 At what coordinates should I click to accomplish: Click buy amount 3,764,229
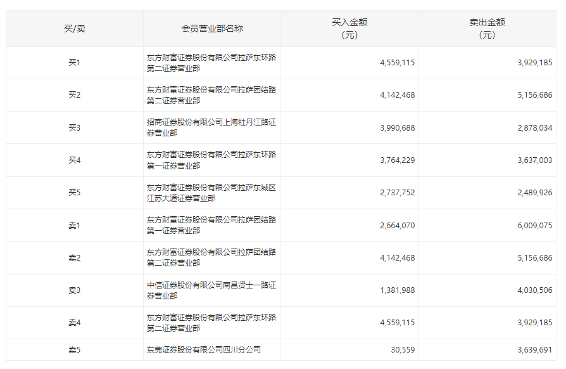tap(398, 160)
